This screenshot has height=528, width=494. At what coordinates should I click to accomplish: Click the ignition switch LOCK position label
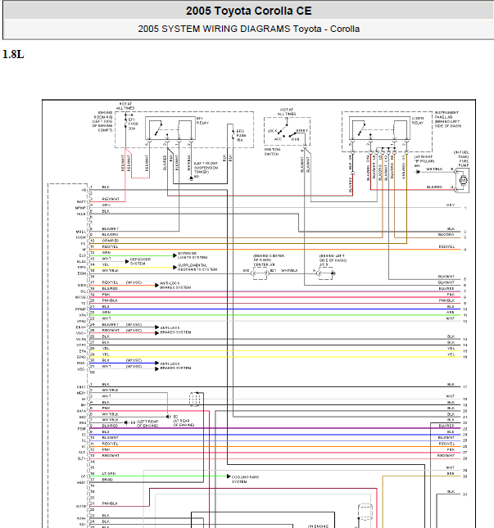point(272,131)
